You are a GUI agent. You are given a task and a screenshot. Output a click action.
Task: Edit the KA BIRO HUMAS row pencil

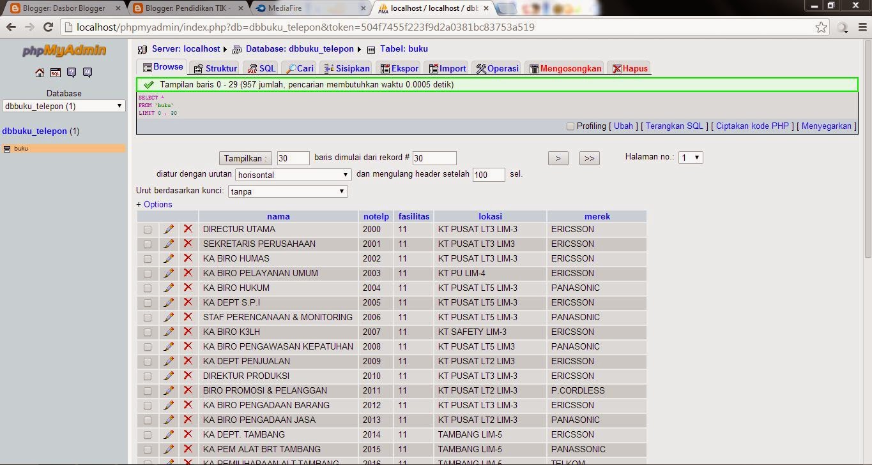169,258
